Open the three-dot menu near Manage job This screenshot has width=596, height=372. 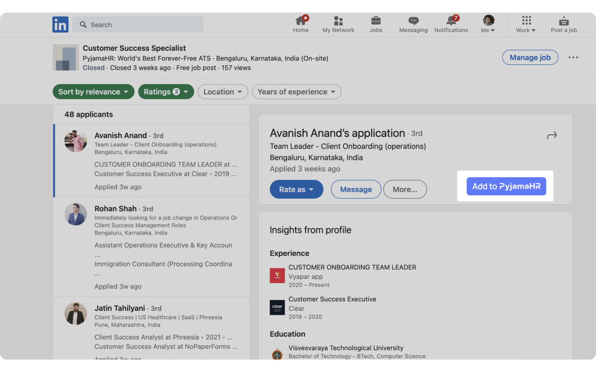coord(573,57)
